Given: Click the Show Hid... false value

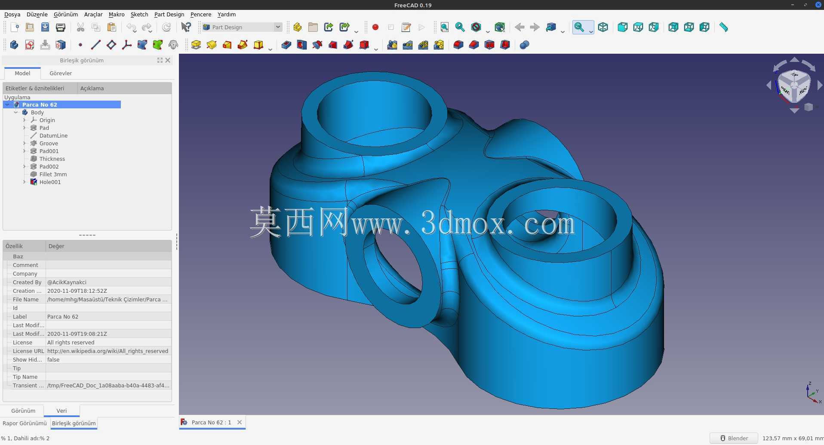Looking at the screenshot, I should (x=108, y=360).
